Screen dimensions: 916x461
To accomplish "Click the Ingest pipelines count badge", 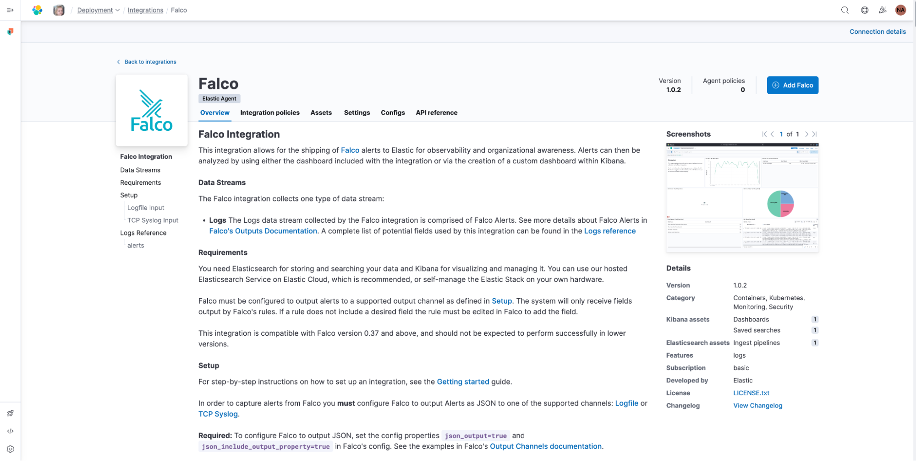I will click(x=815, y=343).
